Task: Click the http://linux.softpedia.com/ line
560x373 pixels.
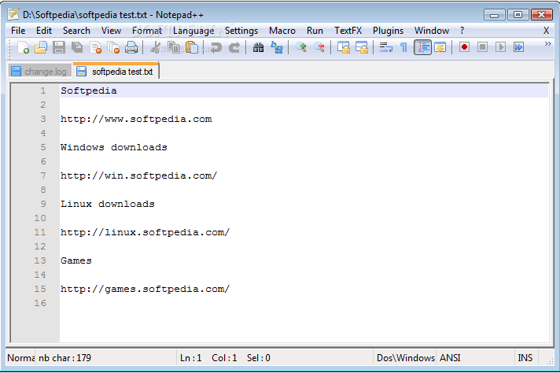Action: click(145, 232)
